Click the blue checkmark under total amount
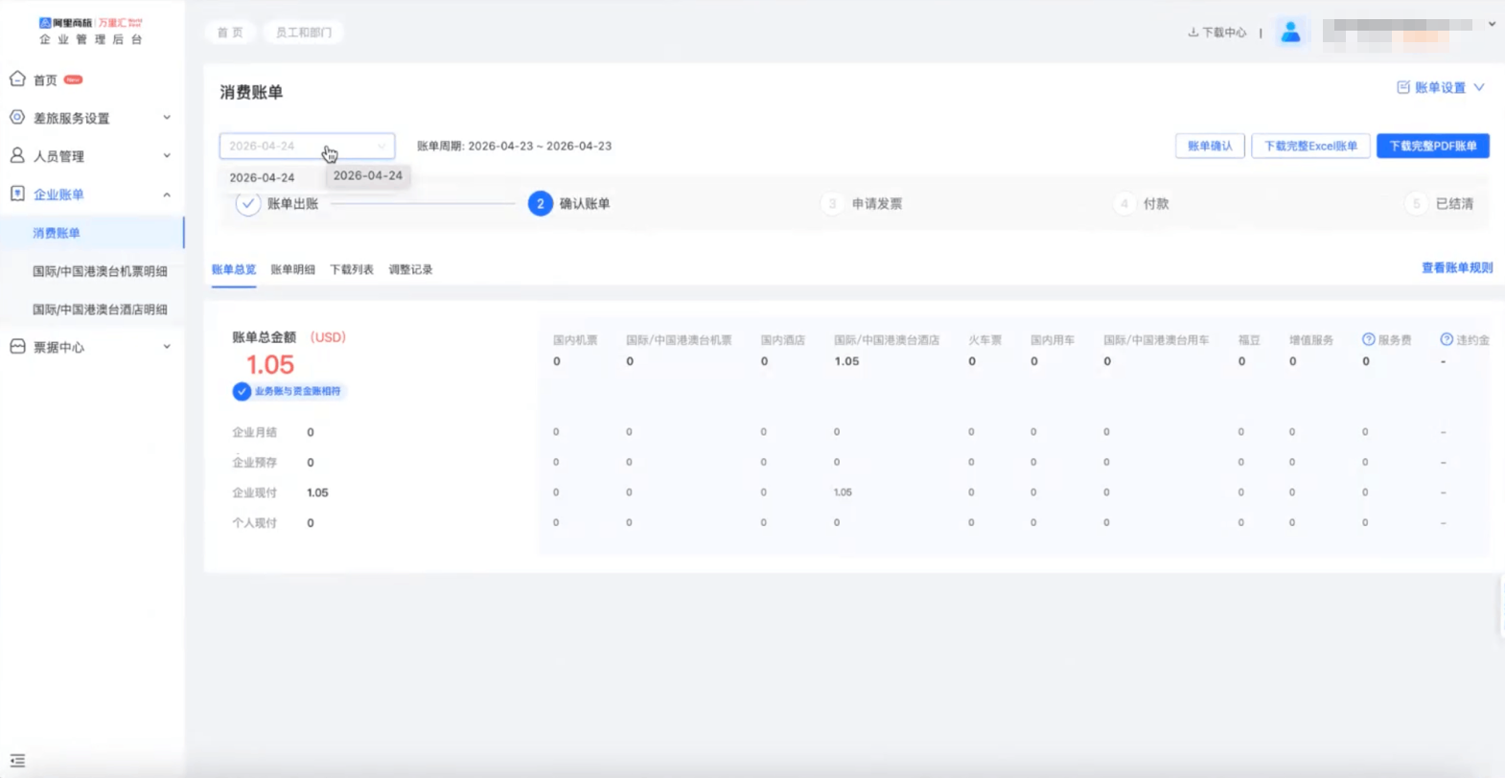 pyautogui.click(x=242, y=391)
